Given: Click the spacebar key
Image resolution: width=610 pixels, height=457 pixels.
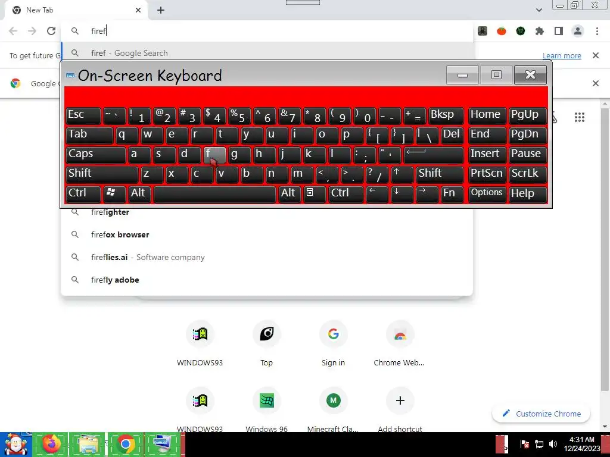Looking at the screenshot, I should click(214, 194).
